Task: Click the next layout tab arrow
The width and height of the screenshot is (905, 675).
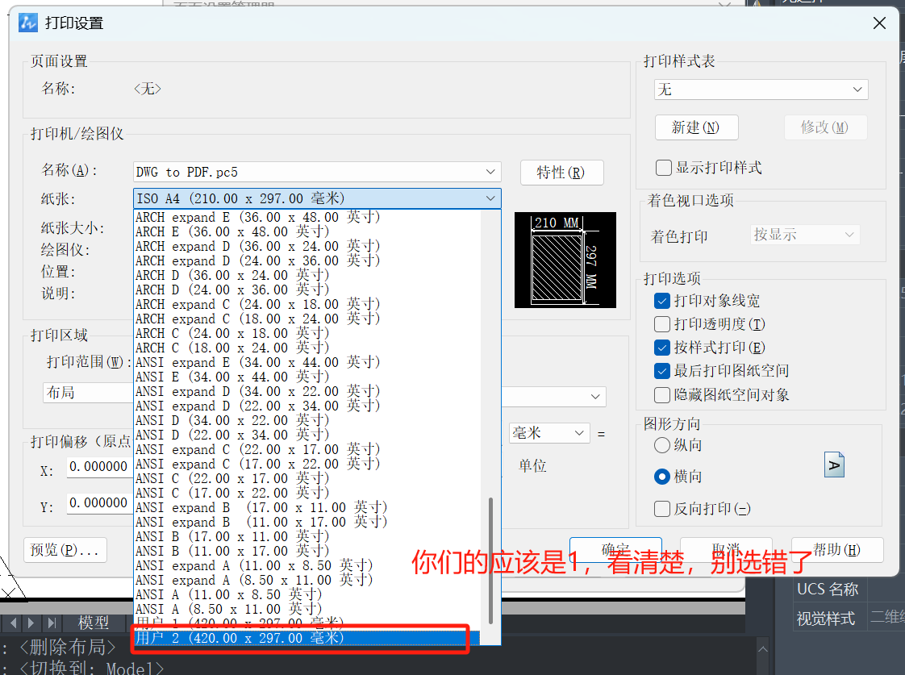Action: point(31,623)
